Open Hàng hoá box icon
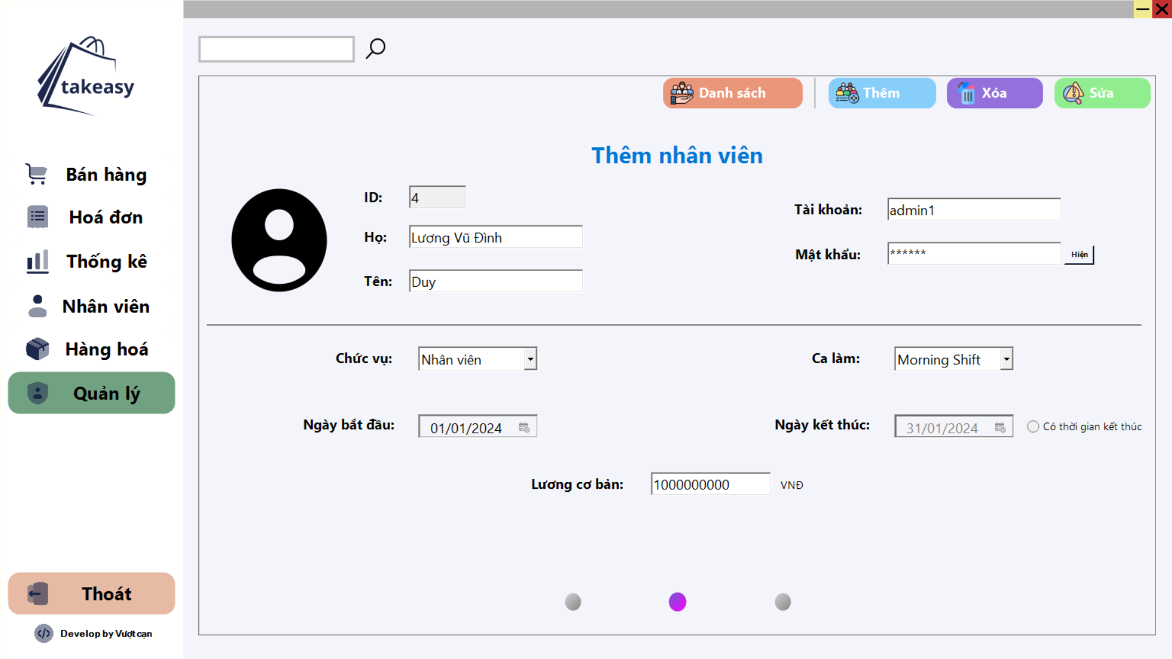Image resolution: width=1172 pixels, height=659 pixels. click(x=37, y=349)
